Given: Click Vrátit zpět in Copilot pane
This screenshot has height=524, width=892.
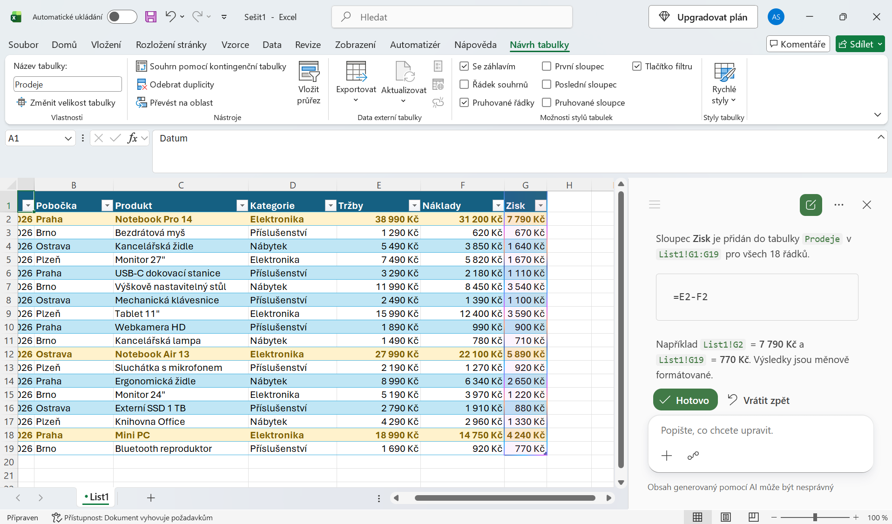Looking at the screenshot, I should point(758,400).
